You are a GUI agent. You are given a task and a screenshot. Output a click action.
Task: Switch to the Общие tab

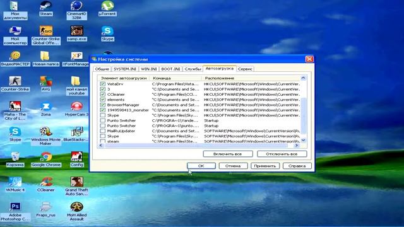pyautogui.click(x=102, y=69)
